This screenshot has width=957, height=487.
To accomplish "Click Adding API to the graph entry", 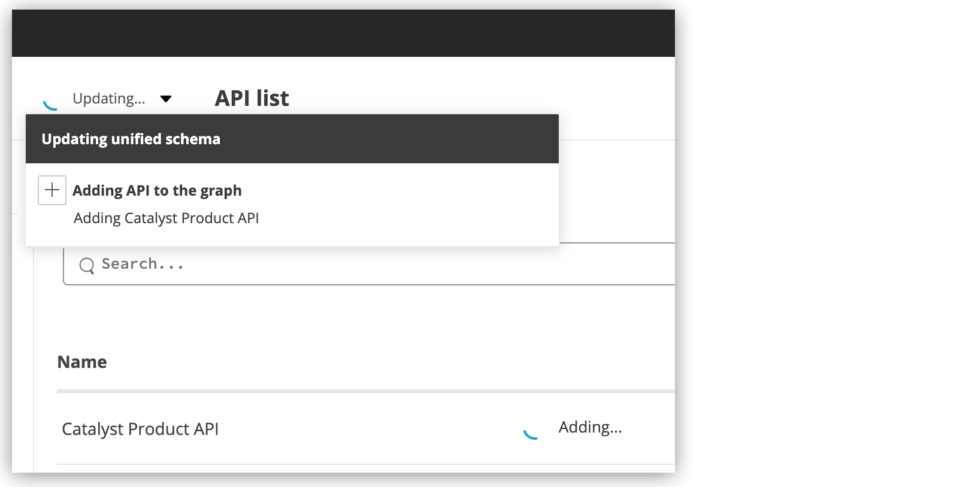I will tap(157, 190).
